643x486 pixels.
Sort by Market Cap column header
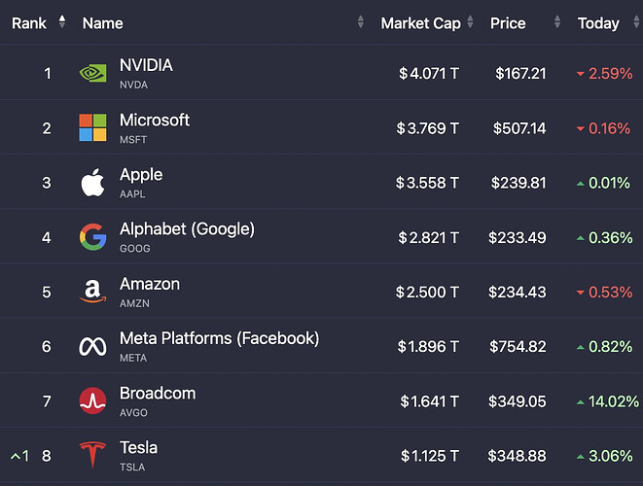(420, 22)
